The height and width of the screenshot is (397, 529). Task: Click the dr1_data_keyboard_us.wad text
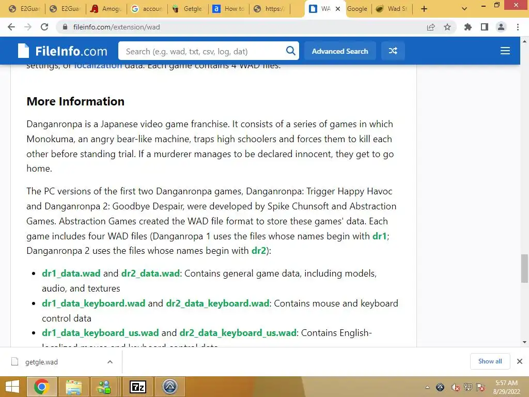click(x=100, y=333)
